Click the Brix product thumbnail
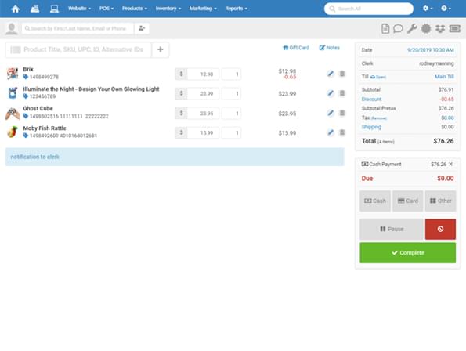The height and width of the screenshot is (351, 466). click(x=13, y=74)
